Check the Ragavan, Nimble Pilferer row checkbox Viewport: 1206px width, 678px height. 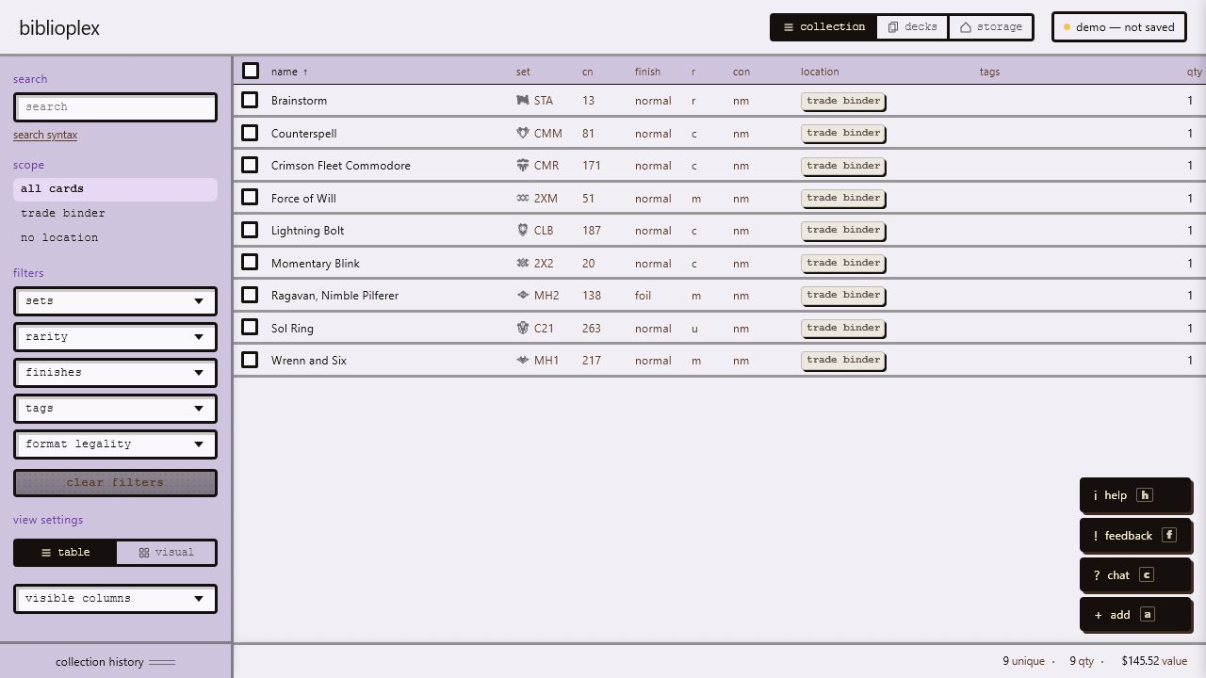coord(250,295)
